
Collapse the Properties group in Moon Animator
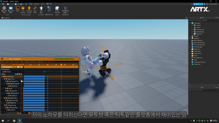pyautogui.click(x=2, y=69)
